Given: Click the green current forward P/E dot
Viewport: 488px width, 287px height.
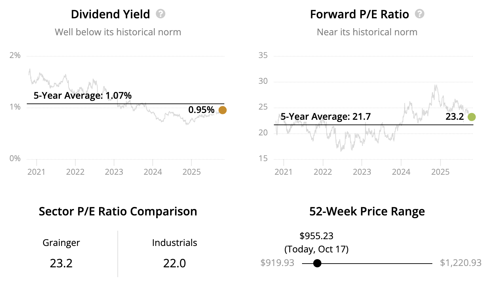Looking at the screenshot, I should (x=471, y=117).
